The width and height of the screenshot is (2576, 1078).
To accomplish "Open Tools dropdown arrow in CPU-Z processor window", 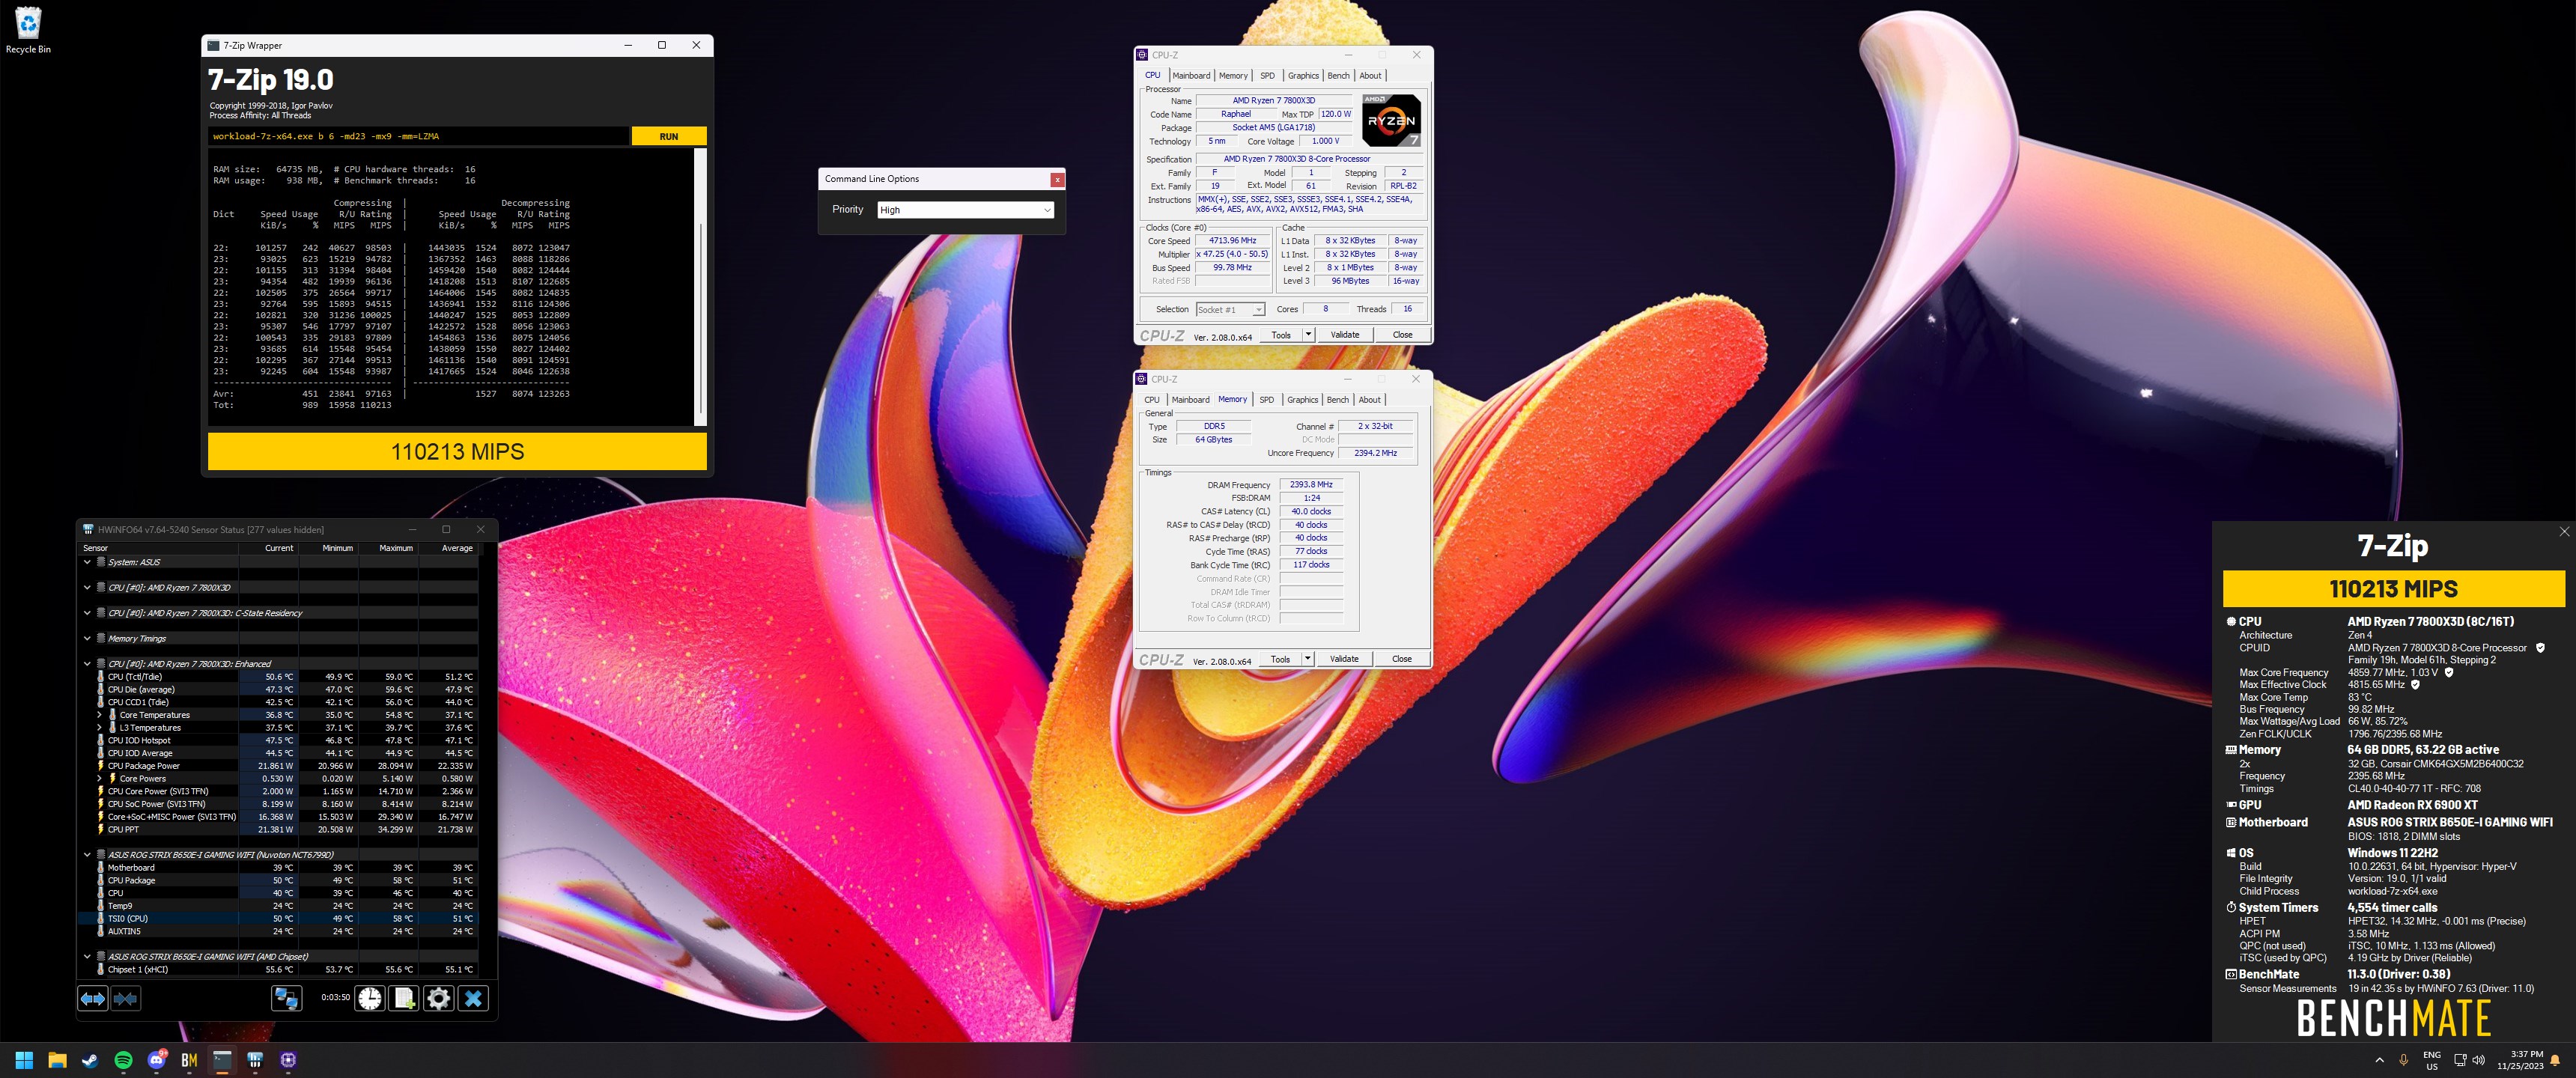I will (1308, 335).
